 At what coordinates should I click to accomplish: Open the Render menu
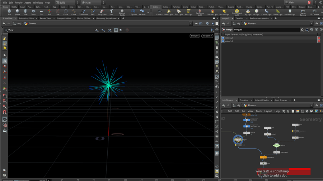pyautogui.click(x=19, y=3)
